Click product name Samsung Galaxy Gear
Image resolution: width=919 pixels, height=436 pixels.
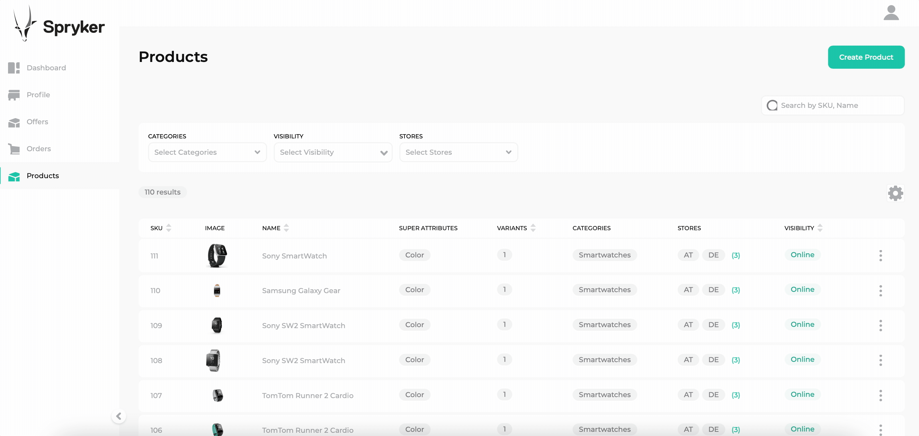(x=301, y=291)
